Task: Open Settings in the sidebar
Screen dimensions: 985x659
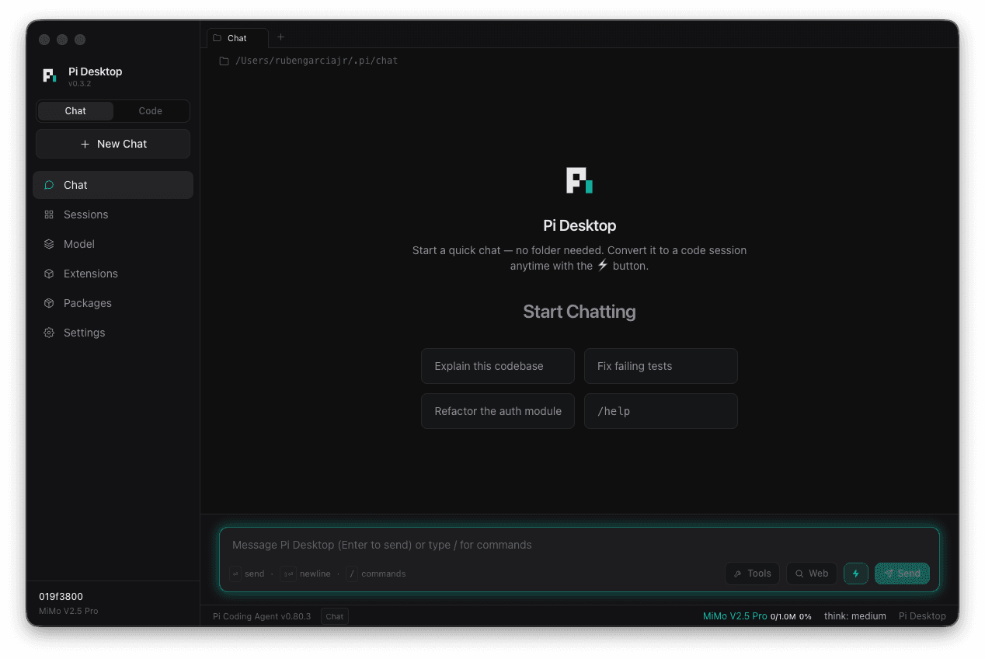Action: (113, 333)
